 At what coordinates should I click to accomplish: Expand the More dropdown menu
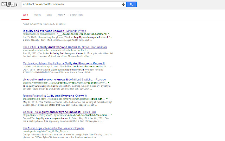tap(62, 15)
